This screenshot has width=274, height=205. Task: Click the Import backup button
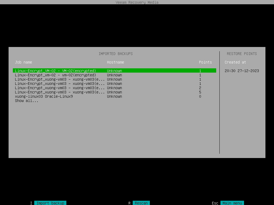pyautogui.click(x=50, y=203)
